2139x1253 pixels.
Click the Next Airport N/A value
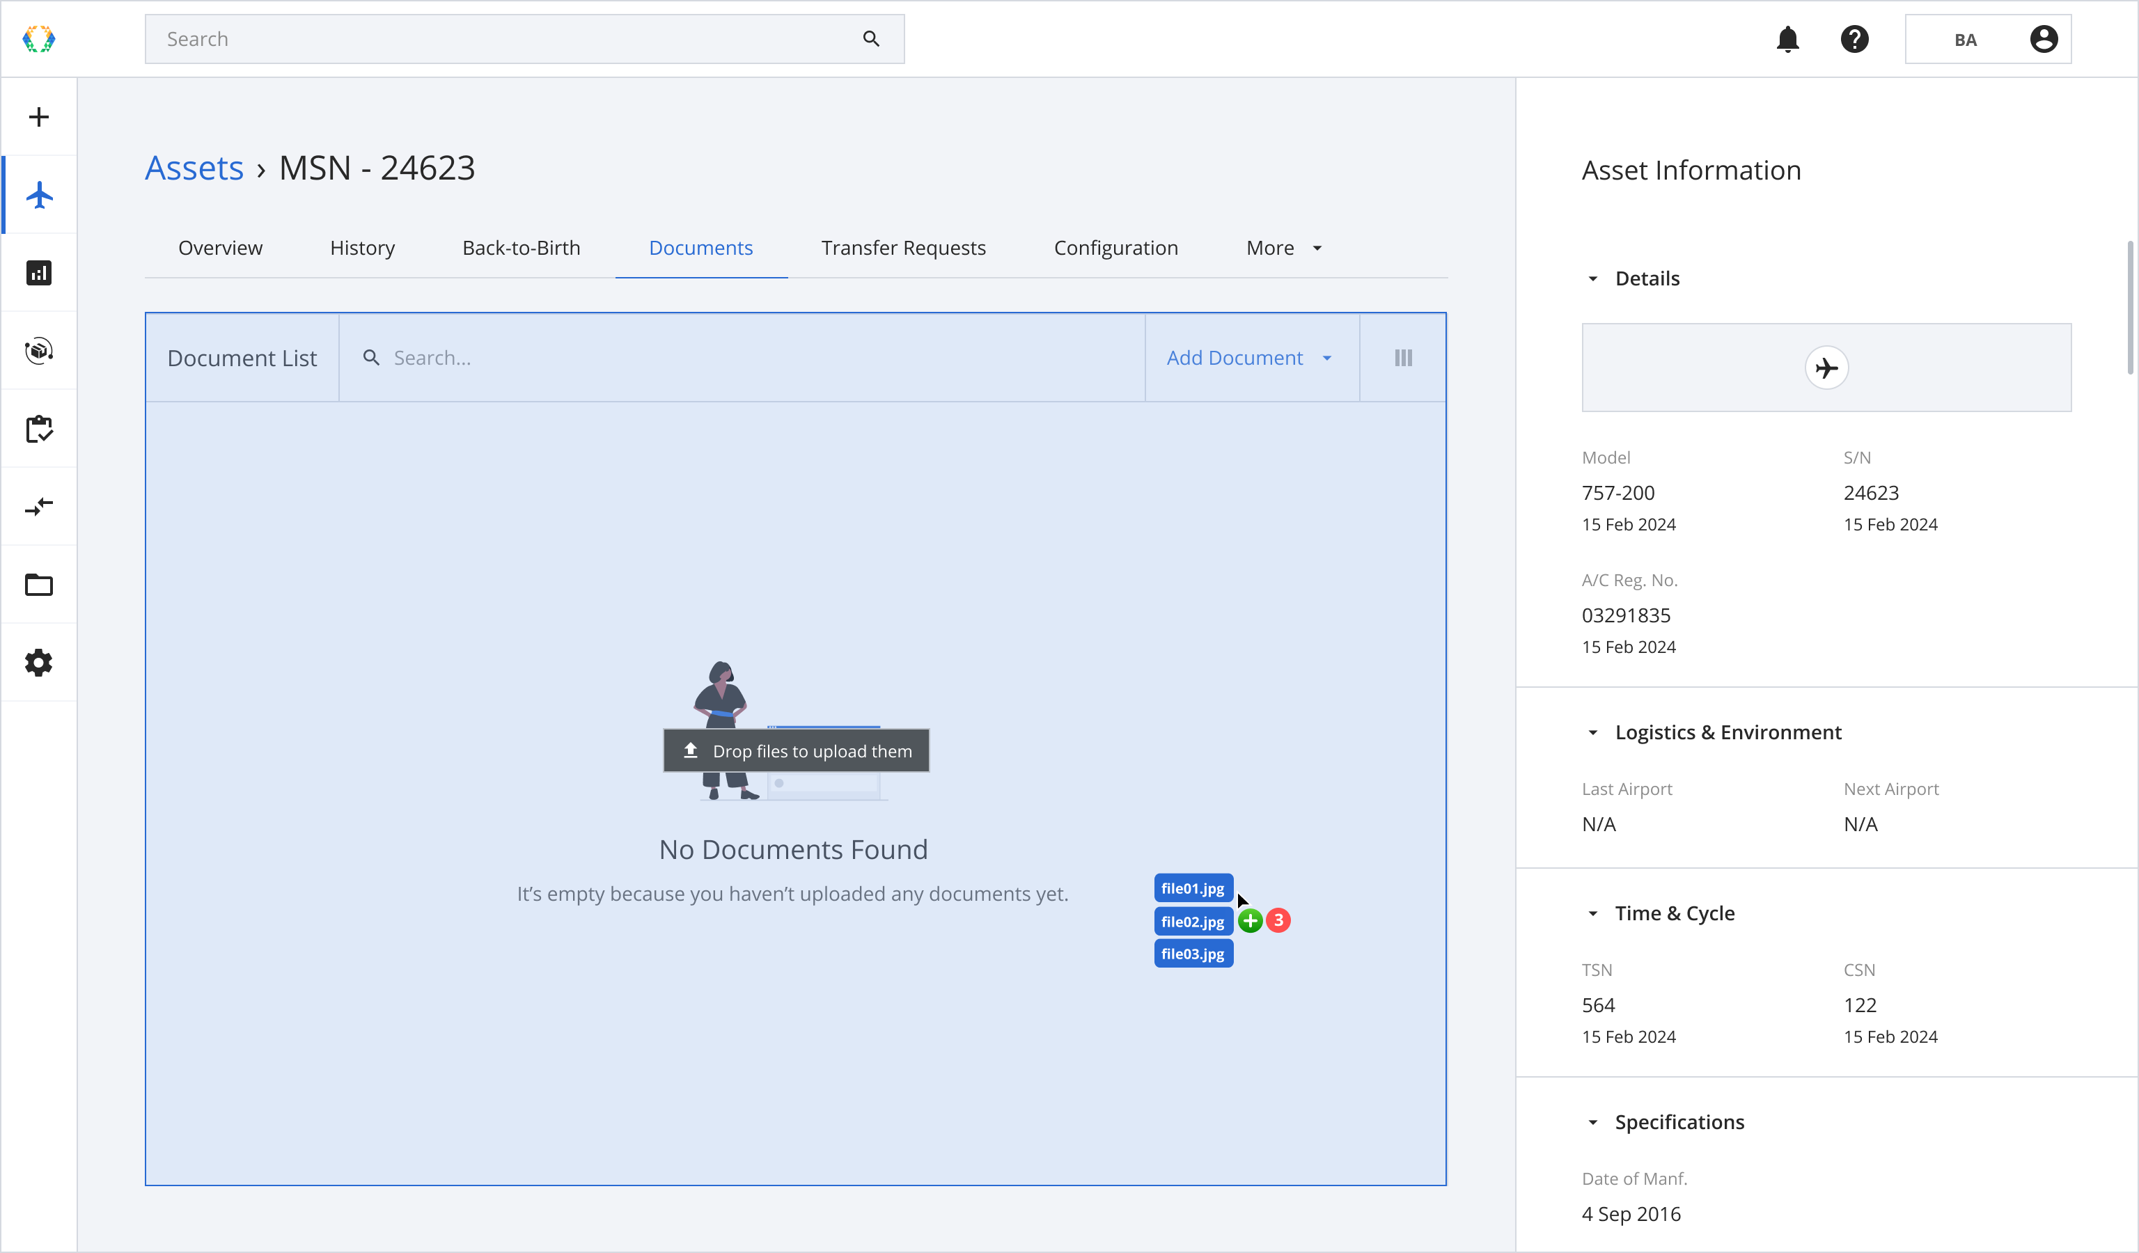click(1860, 823)
